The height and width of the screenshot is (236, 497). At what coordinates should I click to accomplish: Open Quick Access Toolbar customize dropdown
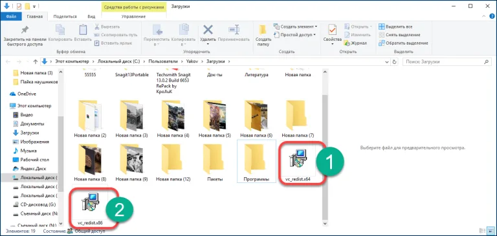pyautogui.click(x=34, y=6)
